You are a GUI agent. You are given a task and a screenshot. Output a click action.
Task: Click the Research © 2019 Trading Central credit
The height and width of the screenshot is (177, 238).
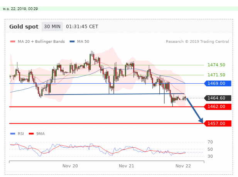point(197,41)
